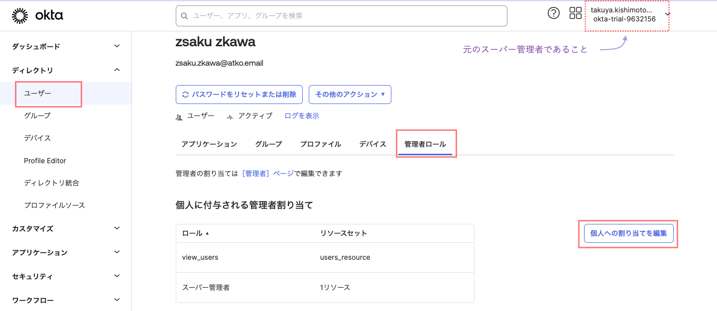Click the 個人への割り当てを編集 button

[x=628, y=233]
